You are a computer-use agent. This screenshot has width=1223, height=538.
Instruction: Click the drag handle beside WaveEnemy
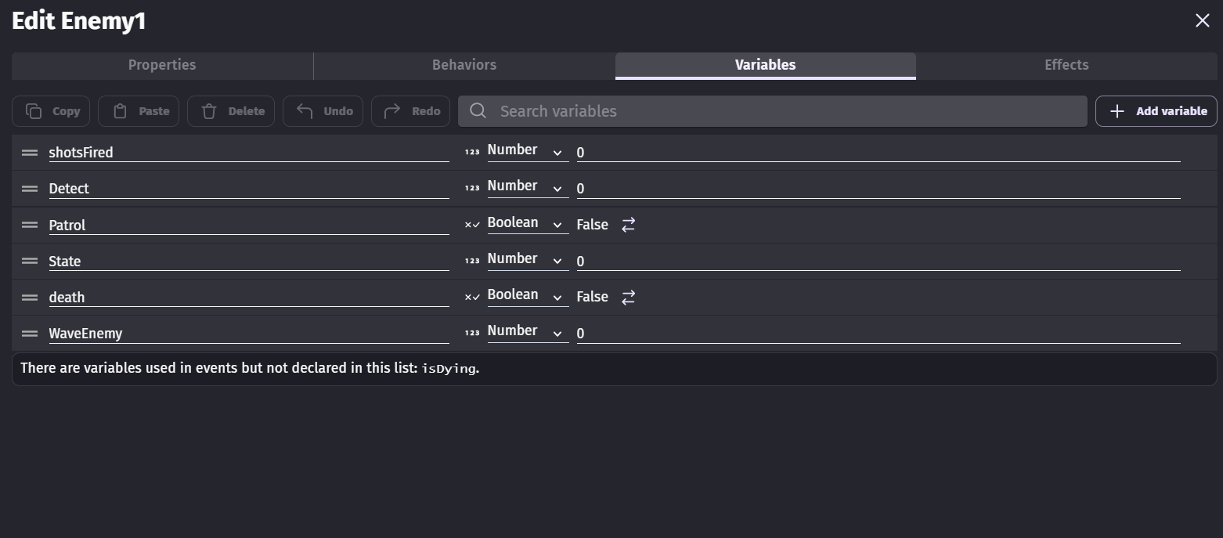30,334
